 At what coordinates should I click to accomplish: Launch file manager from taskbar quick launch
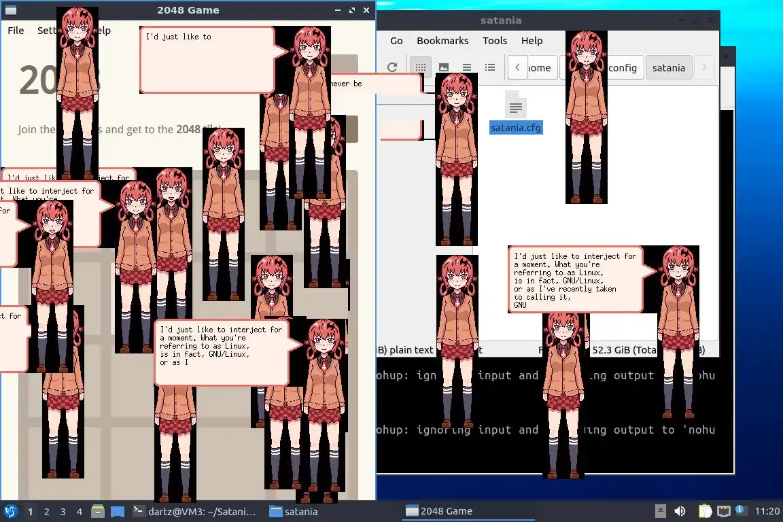[x=98, y=512]
